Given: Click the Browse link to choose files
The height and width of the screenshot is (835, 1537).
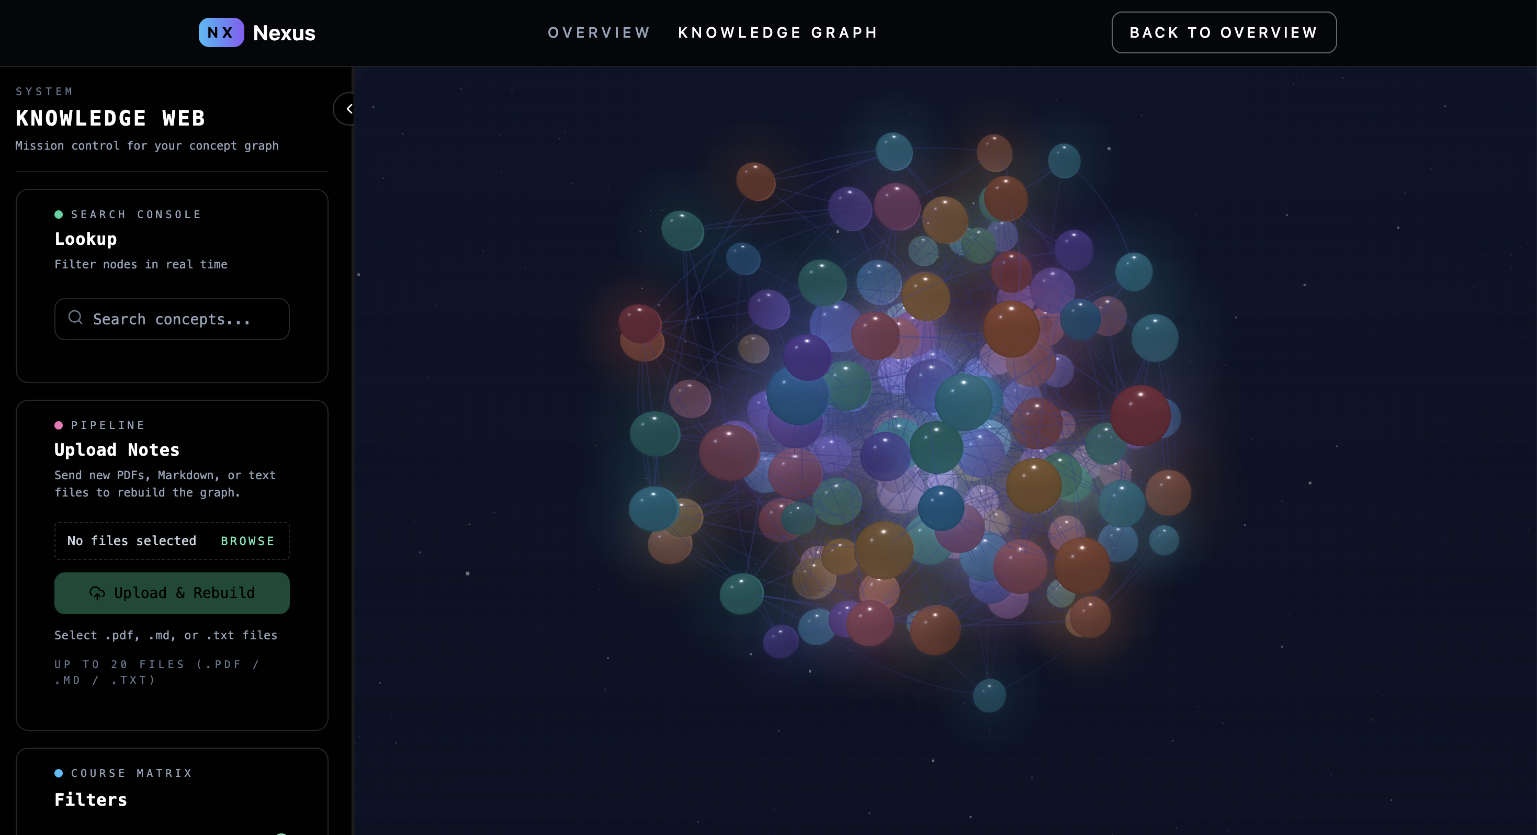Looking at the screenshot, I should click(x=247, y=541).
